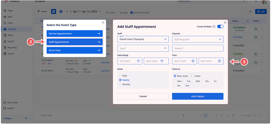
Task: Click the Add 0 Appts button
Action: 197,96
